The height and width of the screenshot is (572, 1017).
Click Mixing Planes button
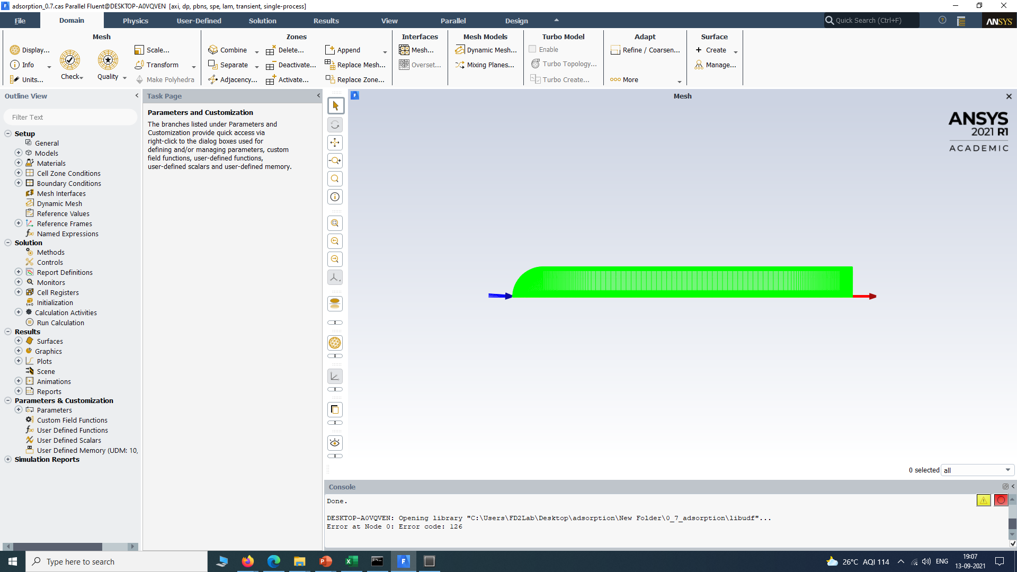485,65
